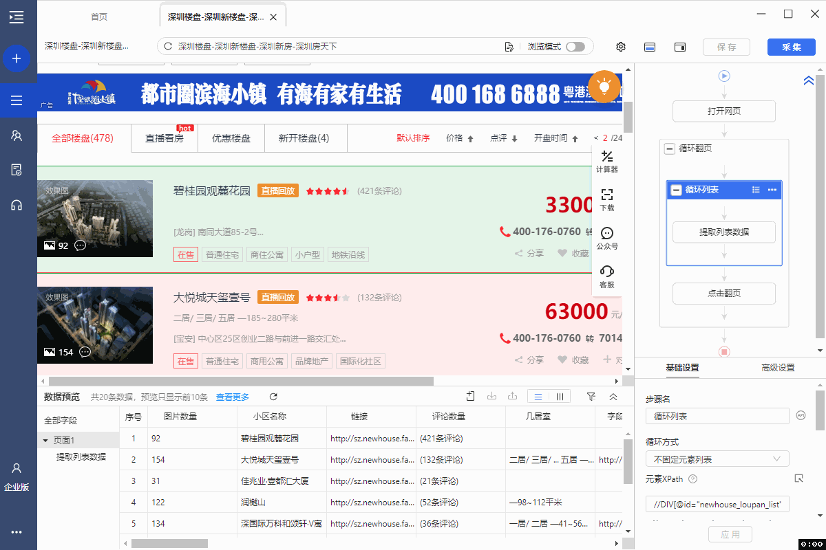The height and width of the screenshot is (550, 826).
Task: Click the 默认排序 sort link
Action: 413,138
